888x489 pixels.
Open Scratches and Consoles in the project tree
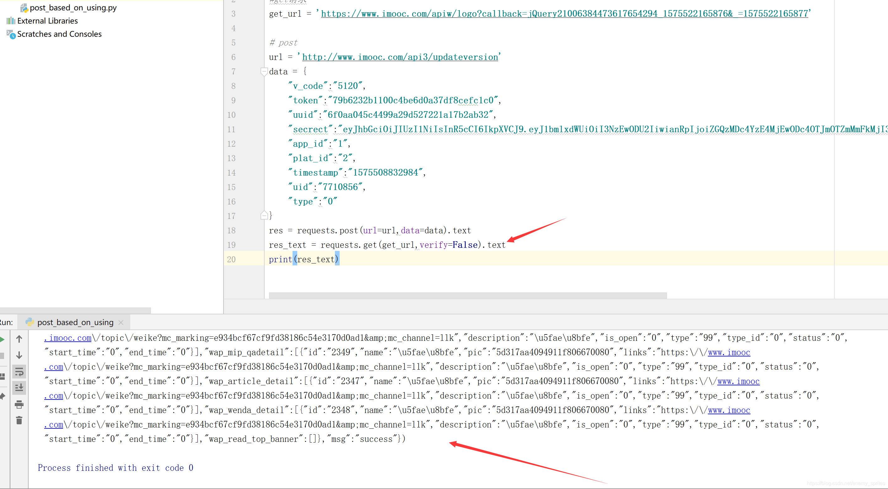point(59,34)
